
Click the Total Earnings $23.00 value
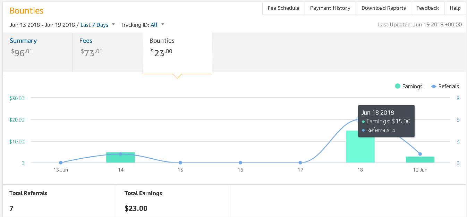[136, 209]
